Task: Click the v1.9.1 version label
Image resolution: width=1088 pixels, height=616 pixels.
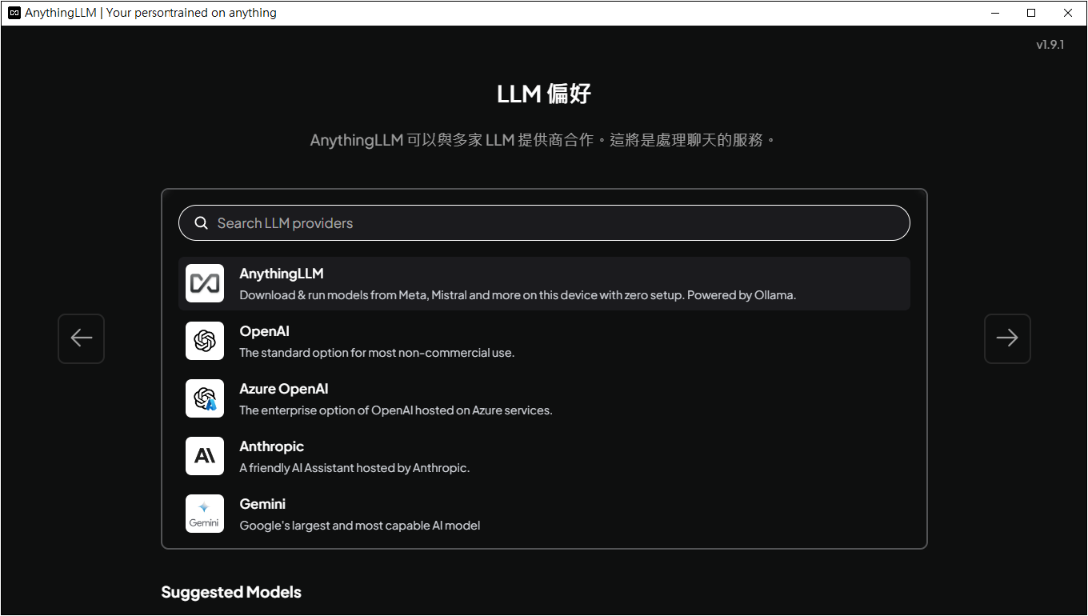Action: pyautogui.click(x=1050, y=45)
